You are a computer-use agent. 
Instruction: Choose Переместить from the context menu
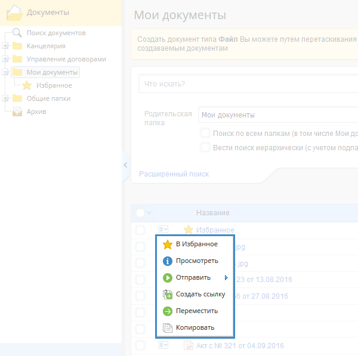[x=197, y=311]
